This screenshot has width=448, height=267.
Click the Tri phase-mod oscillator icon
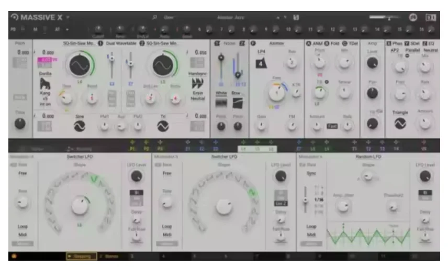click(x=163, y=126)
